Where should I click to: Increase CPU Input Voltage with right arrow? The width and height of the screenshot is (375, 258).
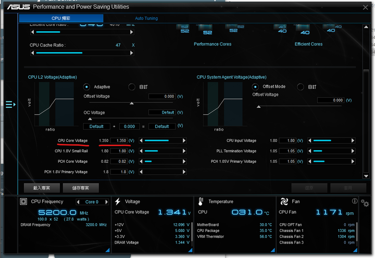click(x=353, y=140)
